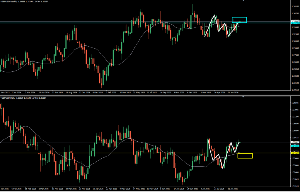Click the chart shift triangle on Daily chart
This screenshot has width=300, height=192.
pos(243,97)
